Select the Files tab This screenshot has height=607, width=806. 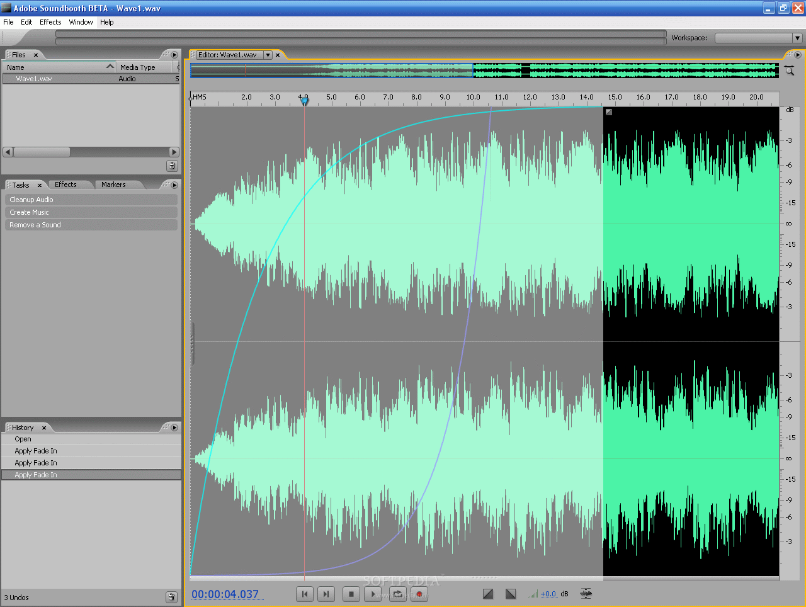point(19,55)
